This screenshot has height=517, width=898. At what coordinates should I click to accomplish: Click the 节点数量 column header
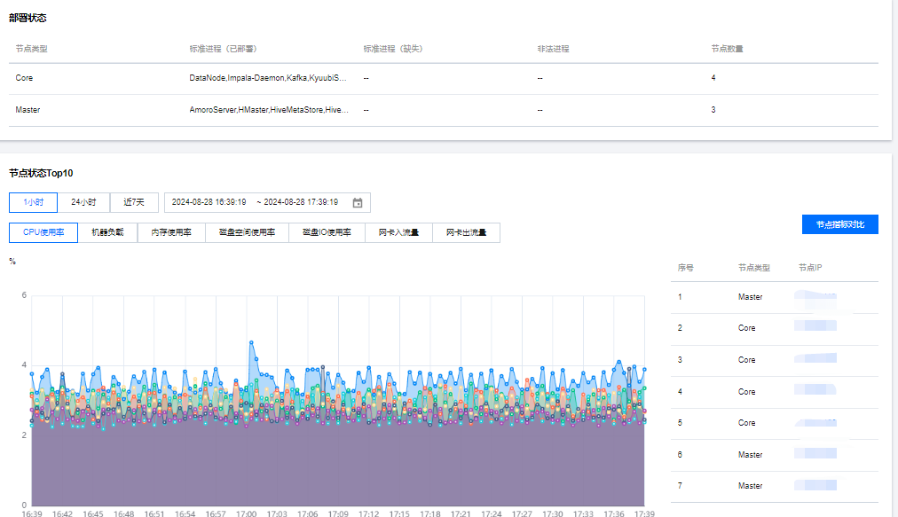[727, 49]
